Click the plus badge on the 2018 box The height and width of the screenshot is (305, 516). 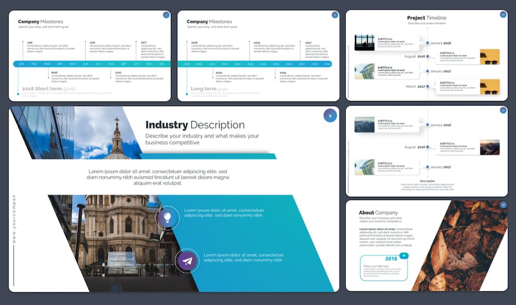pyautogui.click(x=404, y=255)
